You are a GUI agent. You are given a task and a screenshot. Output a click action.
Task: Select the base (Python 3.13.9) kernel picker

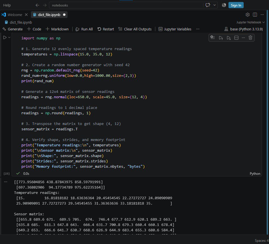pyautogui.click(x=243, y=29)
